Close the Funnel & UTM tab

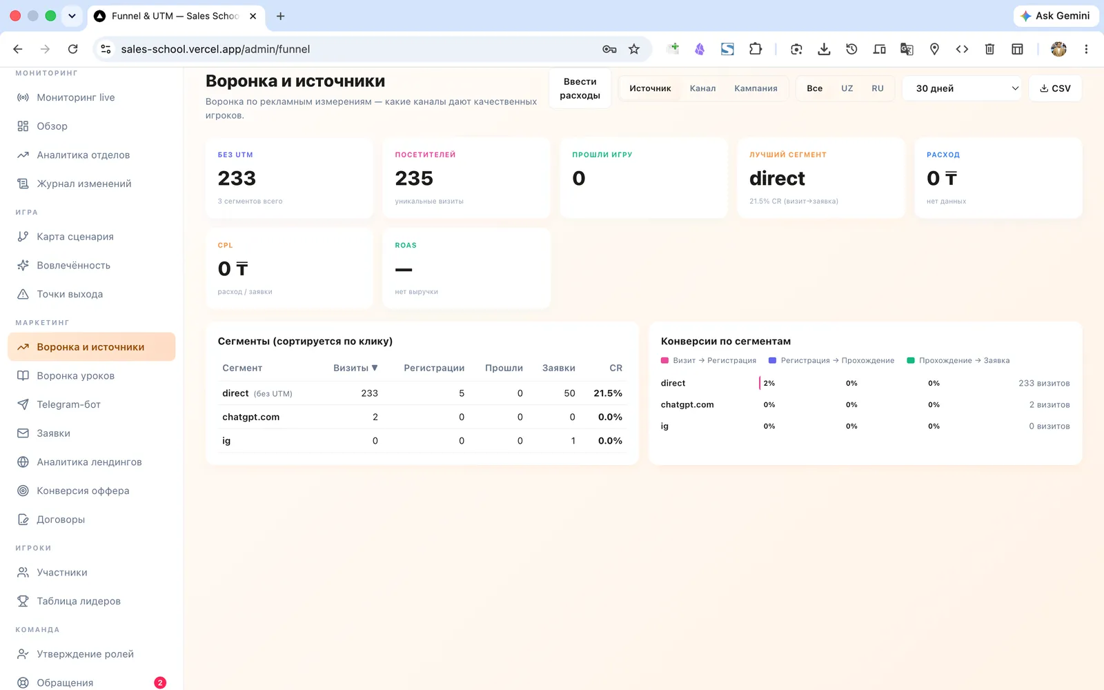[x=253, y=16]
